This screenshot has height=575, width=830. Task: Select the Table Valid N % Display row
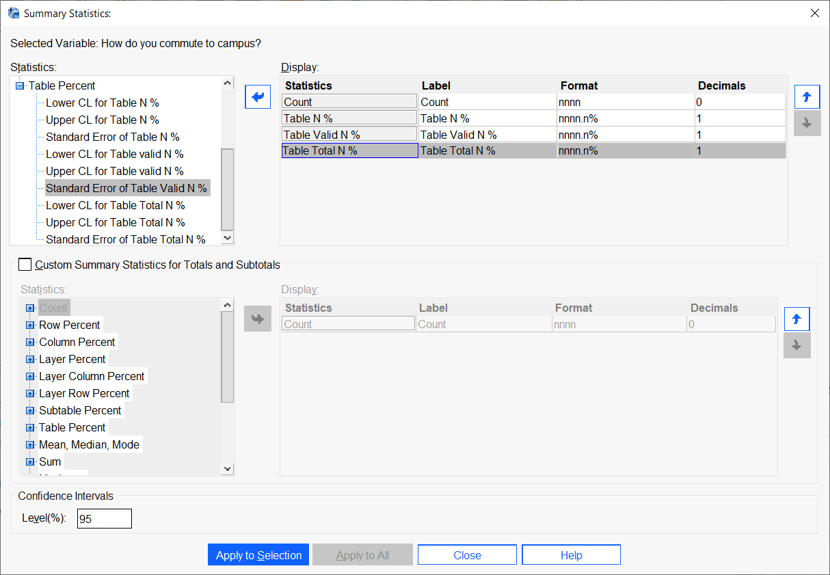tap(349, 134)
